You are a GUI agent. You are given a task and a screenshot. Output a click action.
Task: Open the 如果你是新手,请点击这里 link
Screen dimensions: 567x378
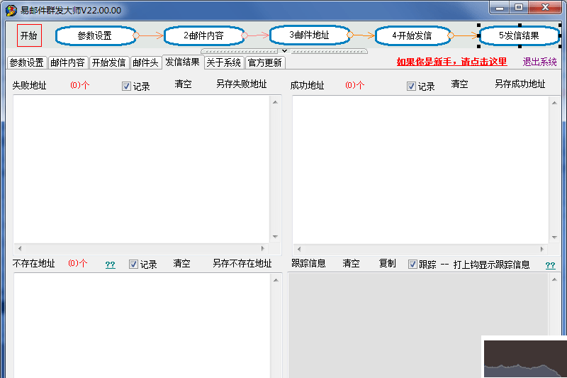[451, 62]
